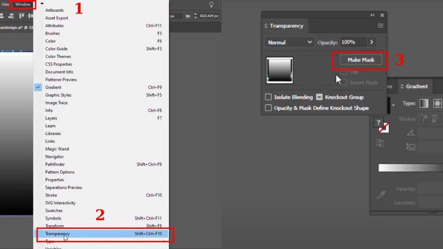Toggle the Invert Mask checkbox
The height and width of the screenshot is (249, 443).
[x=344, y=83]
